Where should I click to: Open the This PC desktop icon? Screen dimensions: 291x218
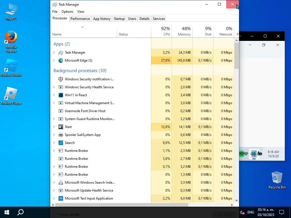coord(11,12)
